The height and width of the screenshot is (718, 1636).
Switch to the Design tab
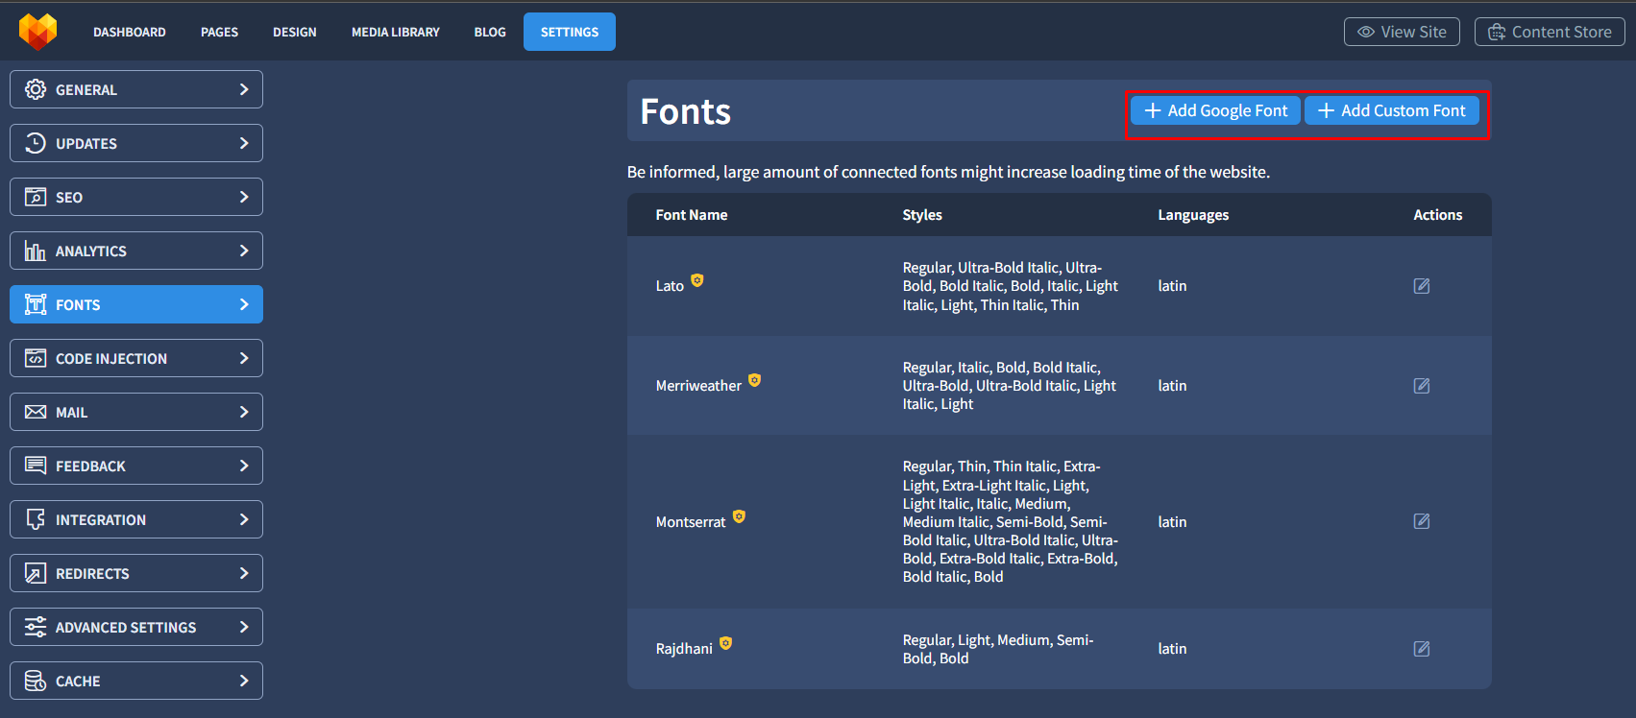295,32
